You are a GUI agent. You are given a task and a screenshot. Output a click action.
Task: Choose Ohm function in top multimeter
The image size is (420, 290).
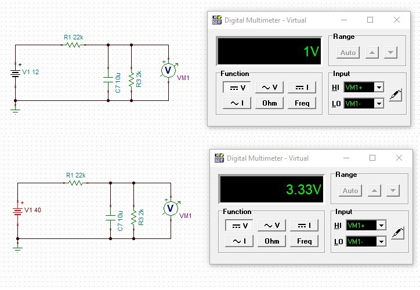pyautogui.click(x=269, y=103)
